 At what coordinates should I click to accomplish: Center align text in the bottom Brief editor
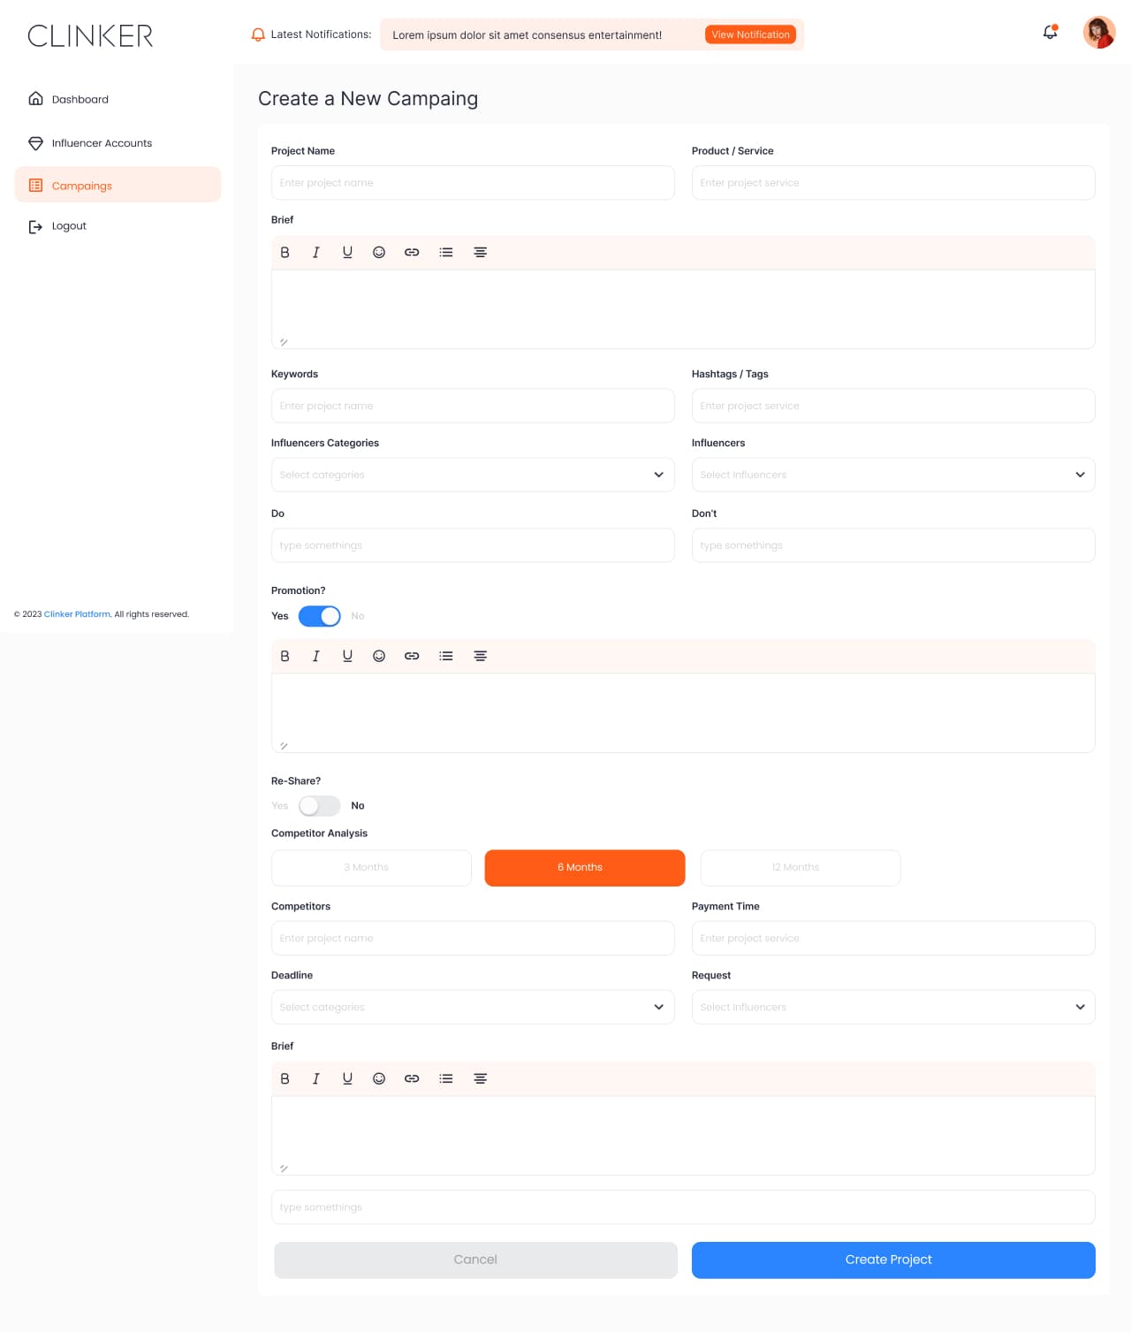pyautogui.click(x=481, y=1078)
